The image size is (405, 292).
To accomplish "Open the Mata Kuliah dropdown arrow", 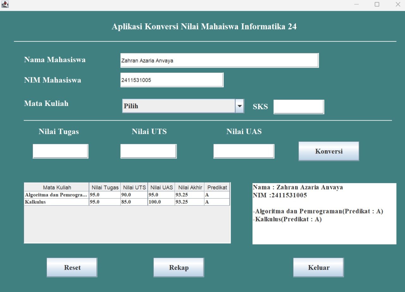I will [240, 106].
